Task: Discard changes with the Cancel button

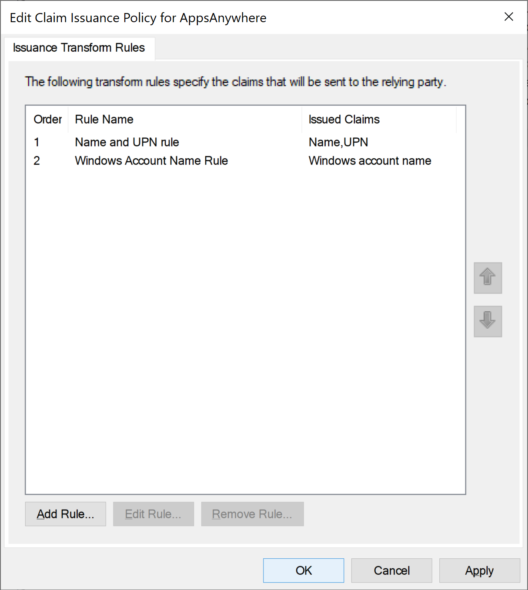Action: pyautogui.click(x=391, y=570)
